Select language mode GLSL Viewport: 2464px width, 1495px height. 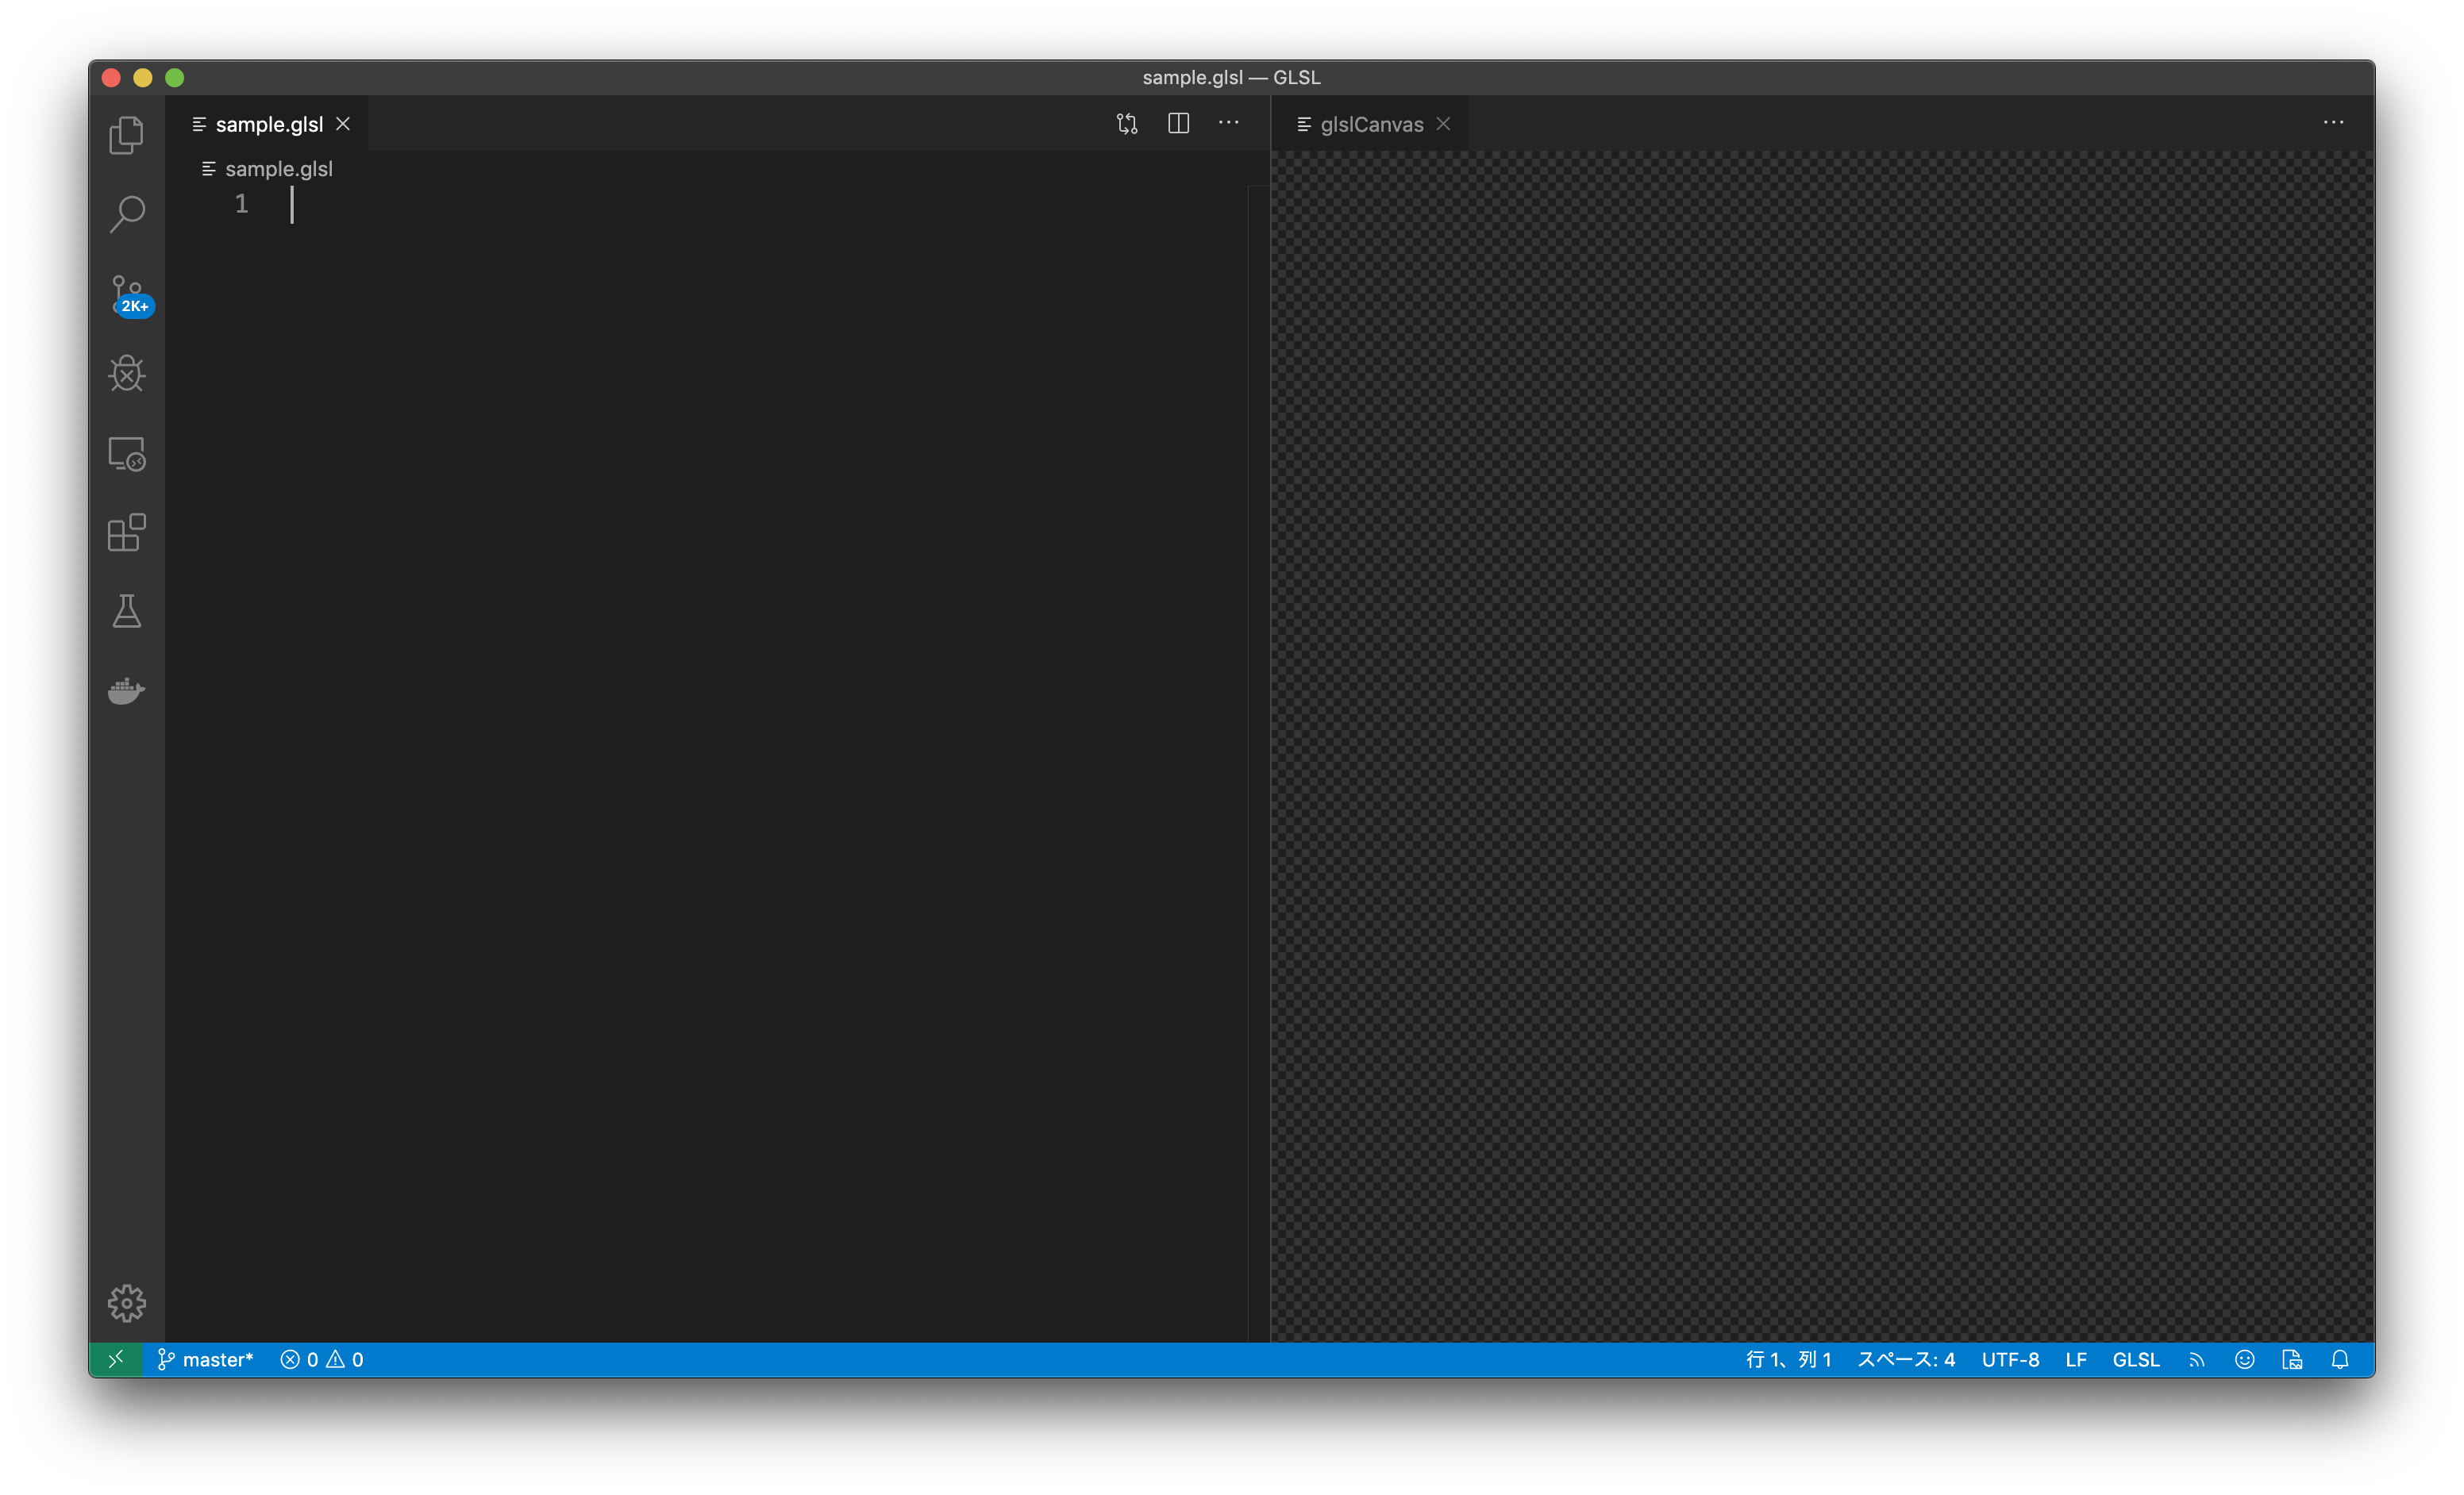point(2136,1359)
